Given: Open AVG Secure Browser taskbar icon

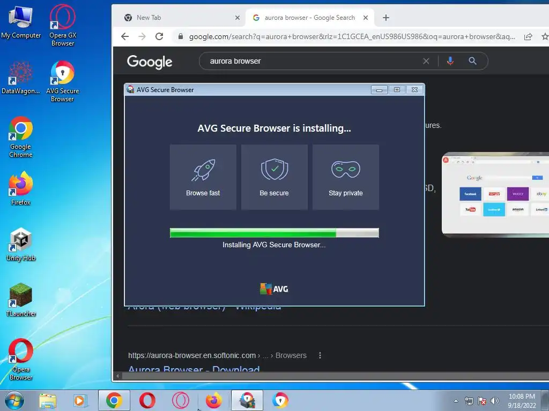Looking at the screenshot, I should pos(280,400).
